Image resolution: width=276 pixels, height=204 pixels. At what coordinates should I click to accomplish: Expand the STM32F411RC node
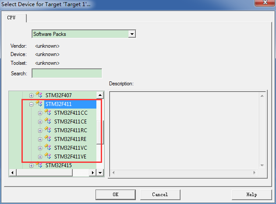pyautogui.click(x=40, y=130)
